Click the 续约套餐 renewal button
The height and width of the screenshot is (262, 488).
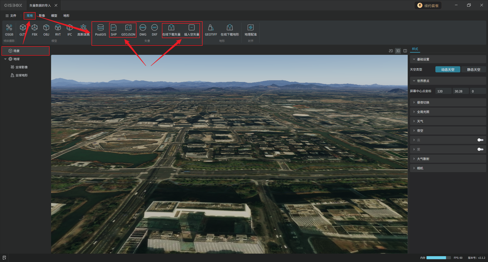428,6
